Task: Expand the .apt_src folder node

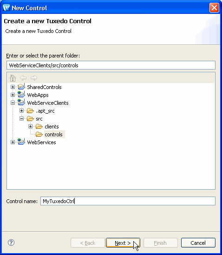Action: coord(21,111)
